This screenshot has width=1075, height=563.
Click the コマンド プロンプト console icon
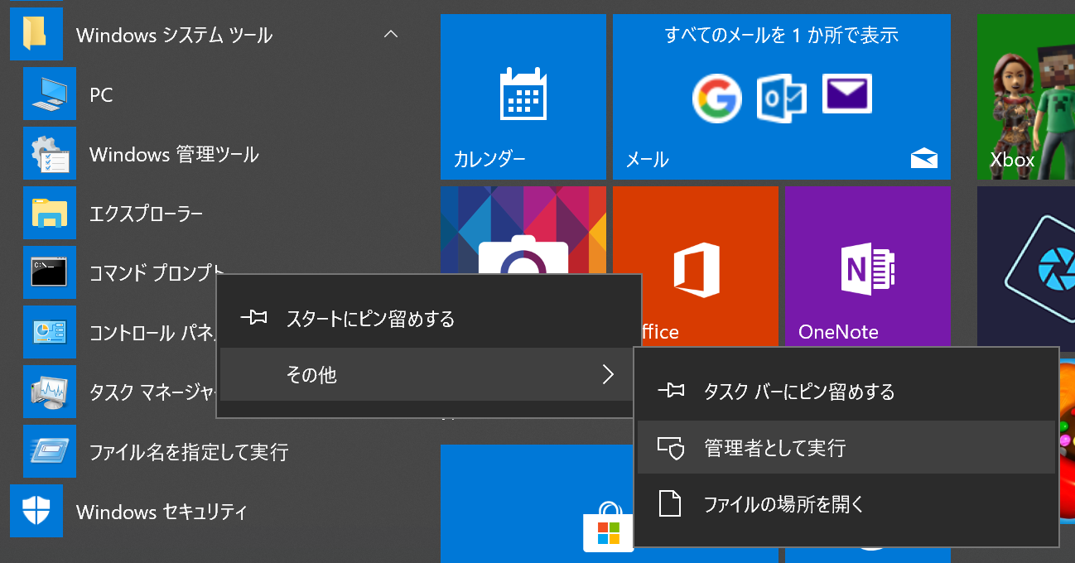pos(49,273)
